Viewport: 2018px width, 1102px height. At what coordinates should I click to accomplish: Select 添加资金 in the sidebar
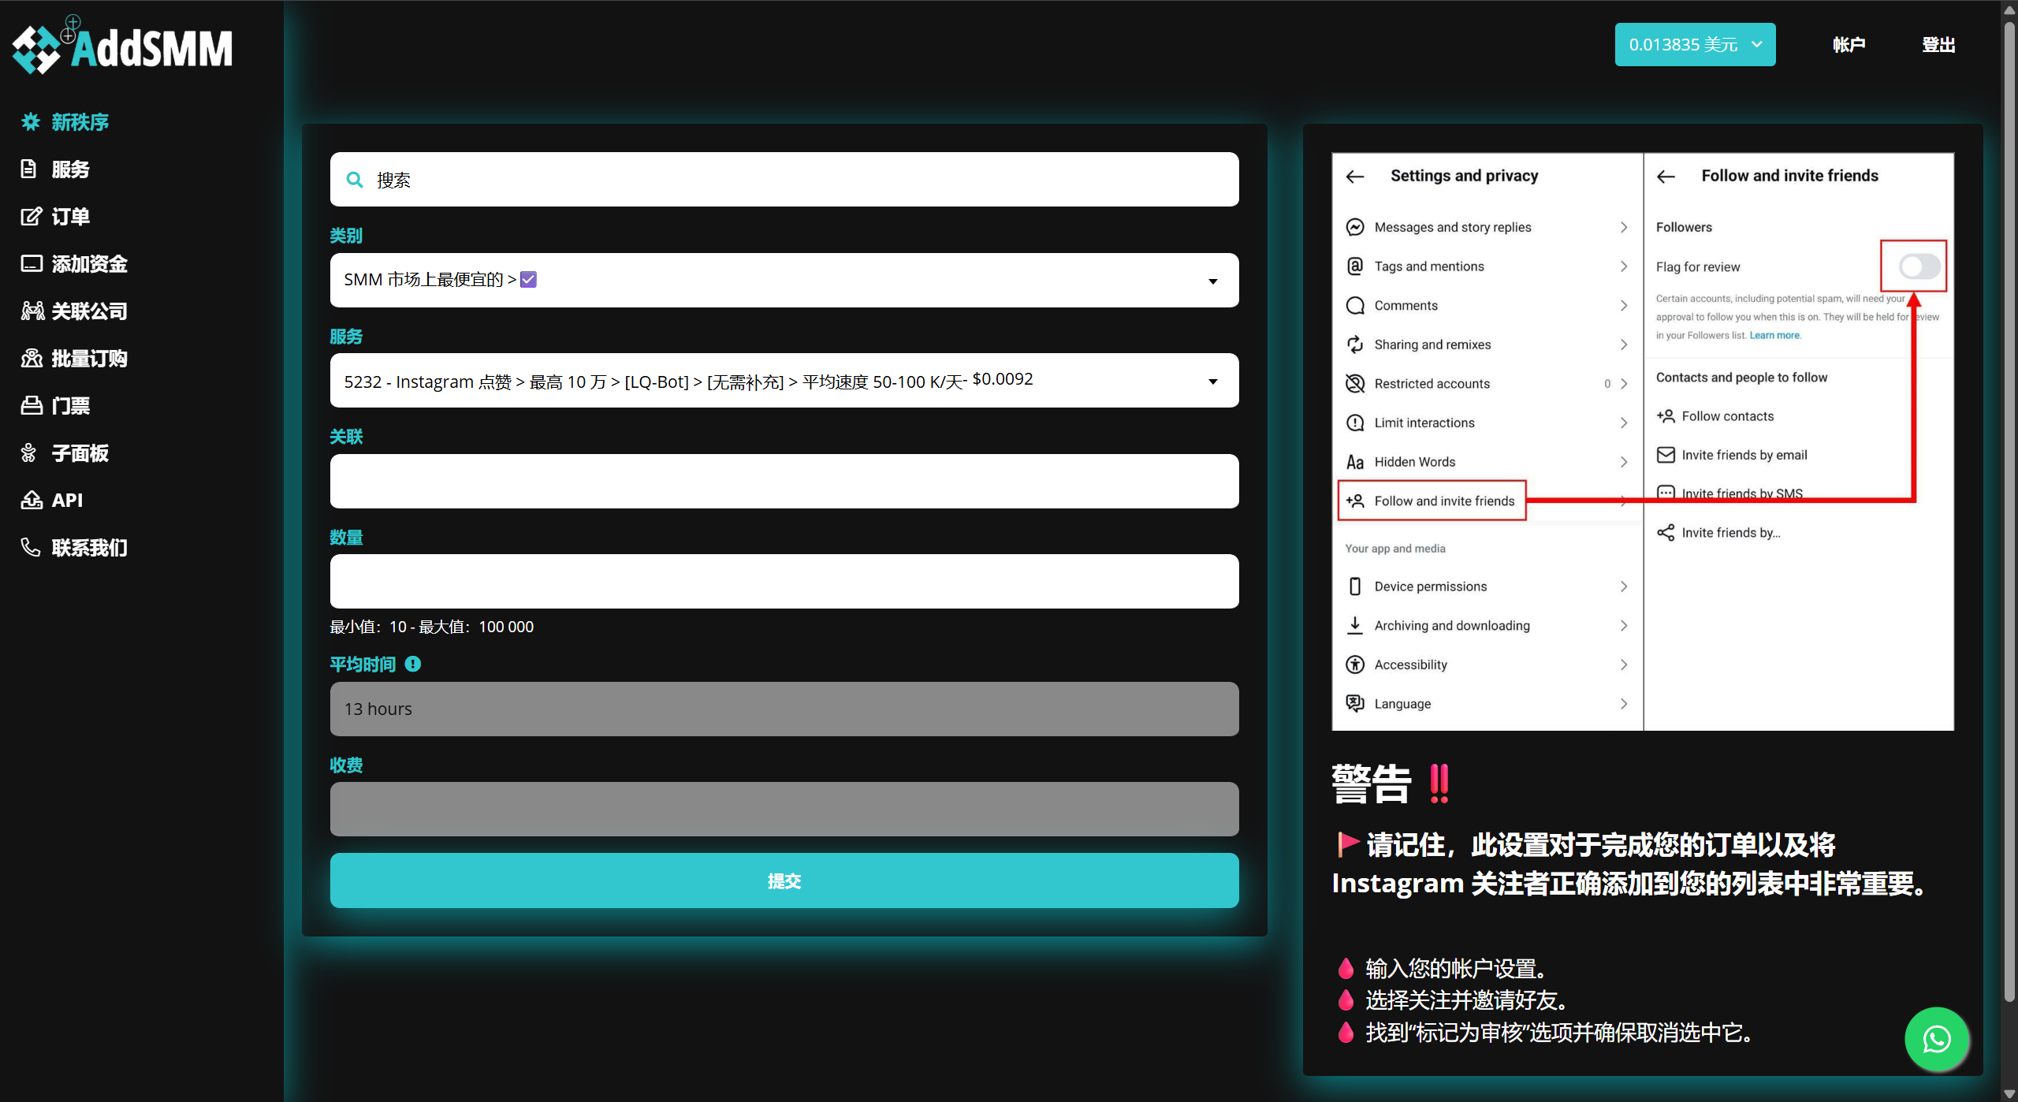coord(90,263)
